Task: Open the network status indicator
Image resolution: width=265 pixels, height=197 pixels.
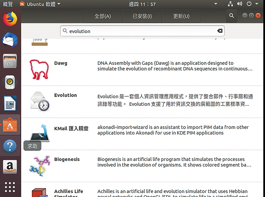Action: (x=230, y=4)
